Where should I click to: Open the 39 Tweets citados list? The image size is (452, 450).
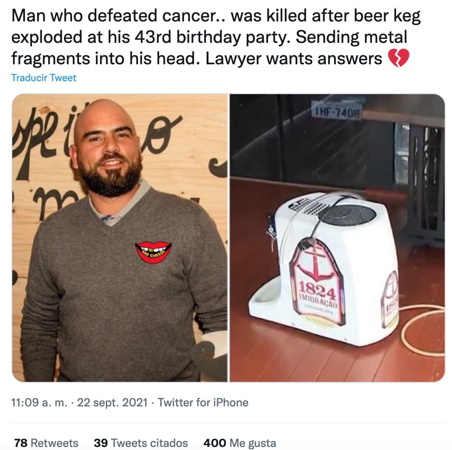[x=141, y=443]
